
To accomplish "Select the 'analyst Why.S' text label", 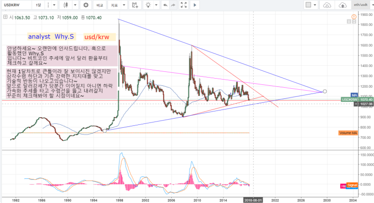I will point(51,36).
